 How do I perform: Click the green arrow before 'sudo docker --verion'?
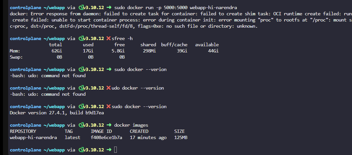click(x=109, y=69)
